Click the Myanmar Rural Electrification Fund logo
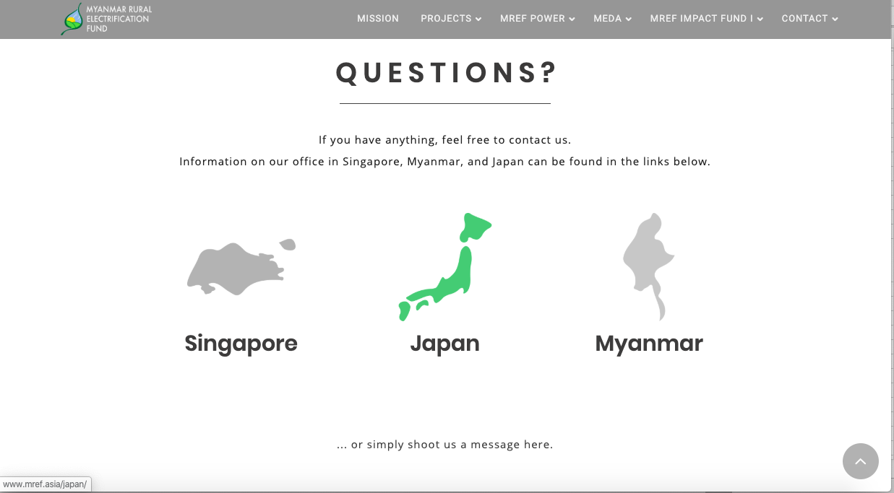 click(x=107, y=19)
